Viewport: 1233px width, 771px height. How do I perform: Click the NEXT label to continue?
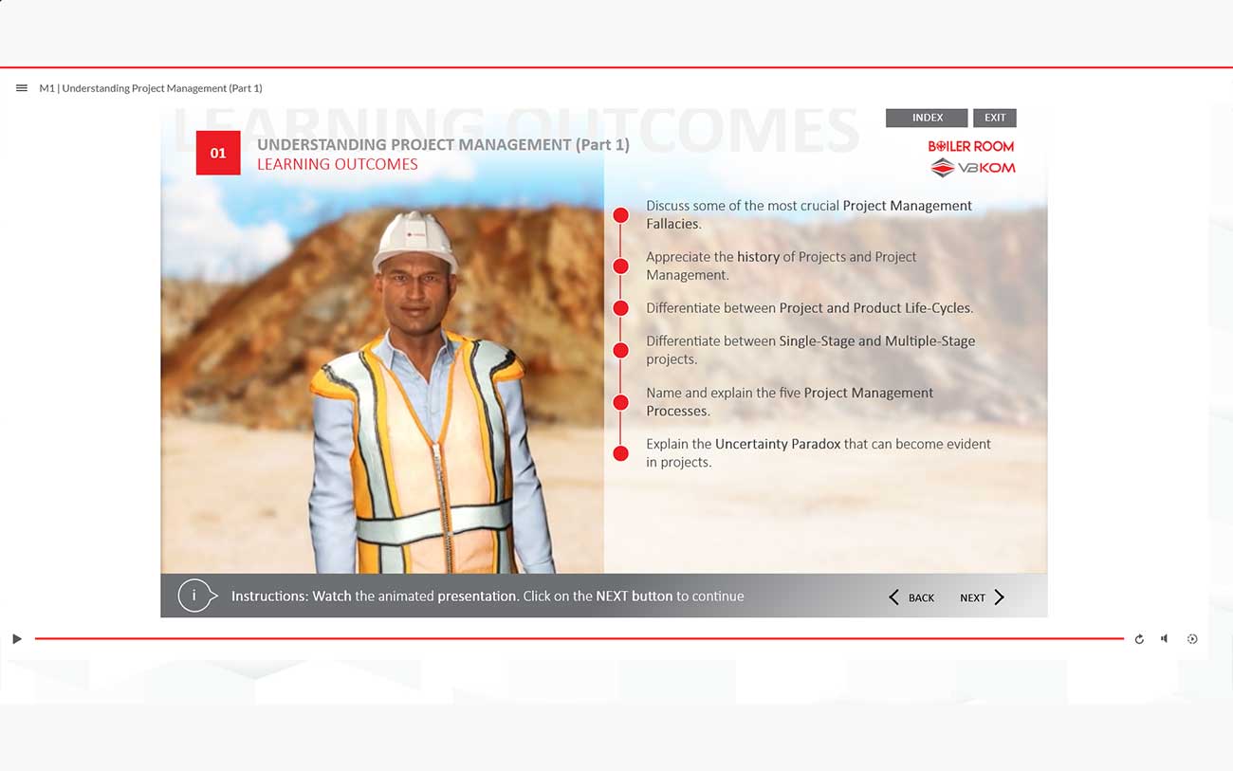(972, 597)
